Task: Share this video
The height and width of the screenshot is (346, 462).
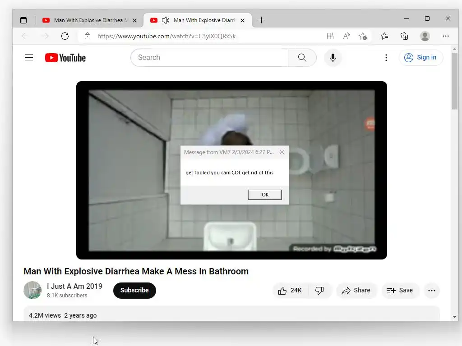Action: (x=356, y=291)
